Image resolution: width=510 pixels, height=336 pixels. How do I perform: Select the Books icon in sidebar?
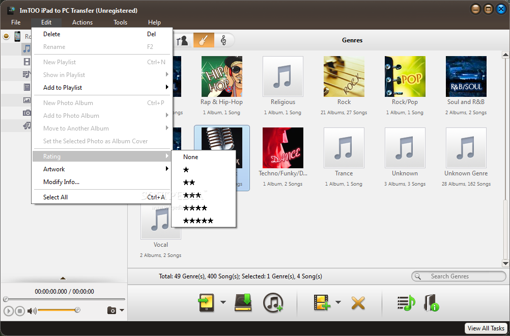[27, 87]
